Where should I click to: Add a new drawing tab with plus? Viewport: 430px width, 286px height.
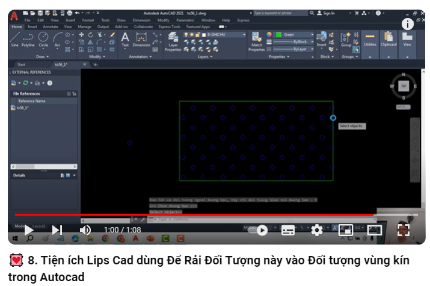pyautogui.click(x=95, y=65)
